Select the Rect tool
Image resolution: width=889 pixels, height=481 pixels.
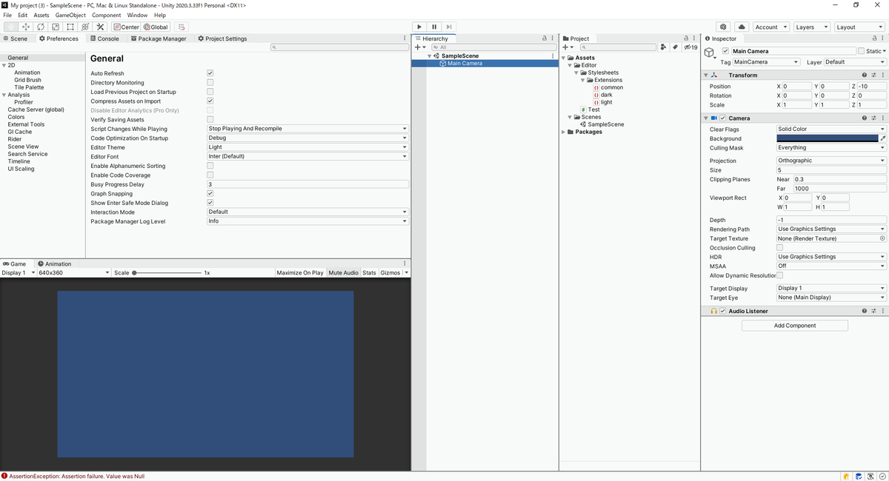point(69,27)
